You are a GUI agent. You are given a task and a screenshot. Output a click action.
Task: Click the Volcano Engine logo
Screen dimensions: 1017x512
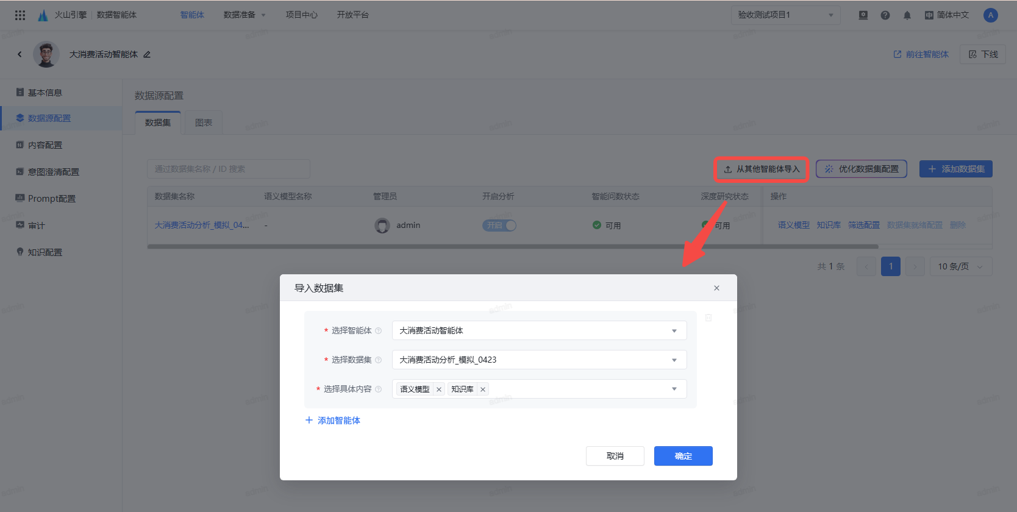tap(43, 15)
